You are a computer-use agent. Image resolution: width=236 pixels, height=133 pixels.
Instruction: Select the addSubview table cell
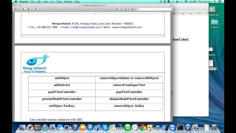(x=62, y=86)
